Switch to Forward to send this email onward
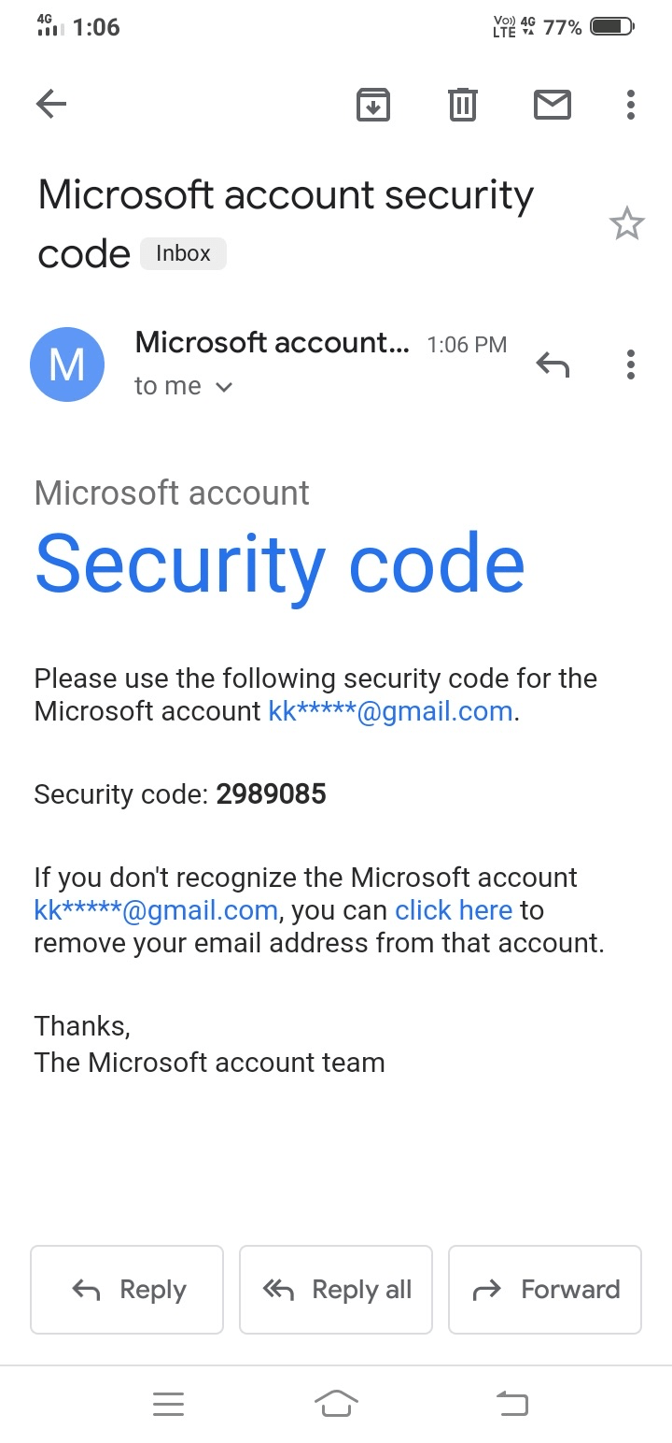Viewport: 672px width, 1443px height. pos(545,1290)
